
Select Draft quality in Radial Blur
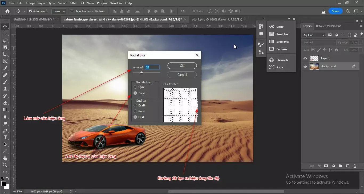click(x=136, y=105)
